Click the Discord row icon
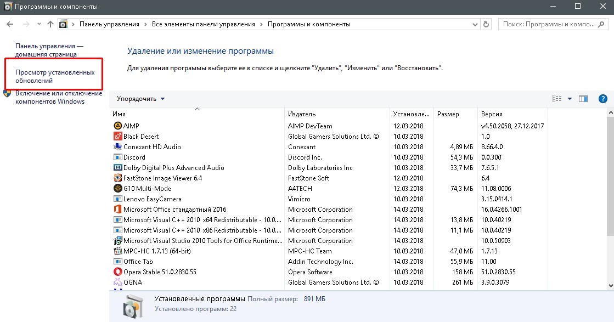Screen dimensions: 614x322 117,157
